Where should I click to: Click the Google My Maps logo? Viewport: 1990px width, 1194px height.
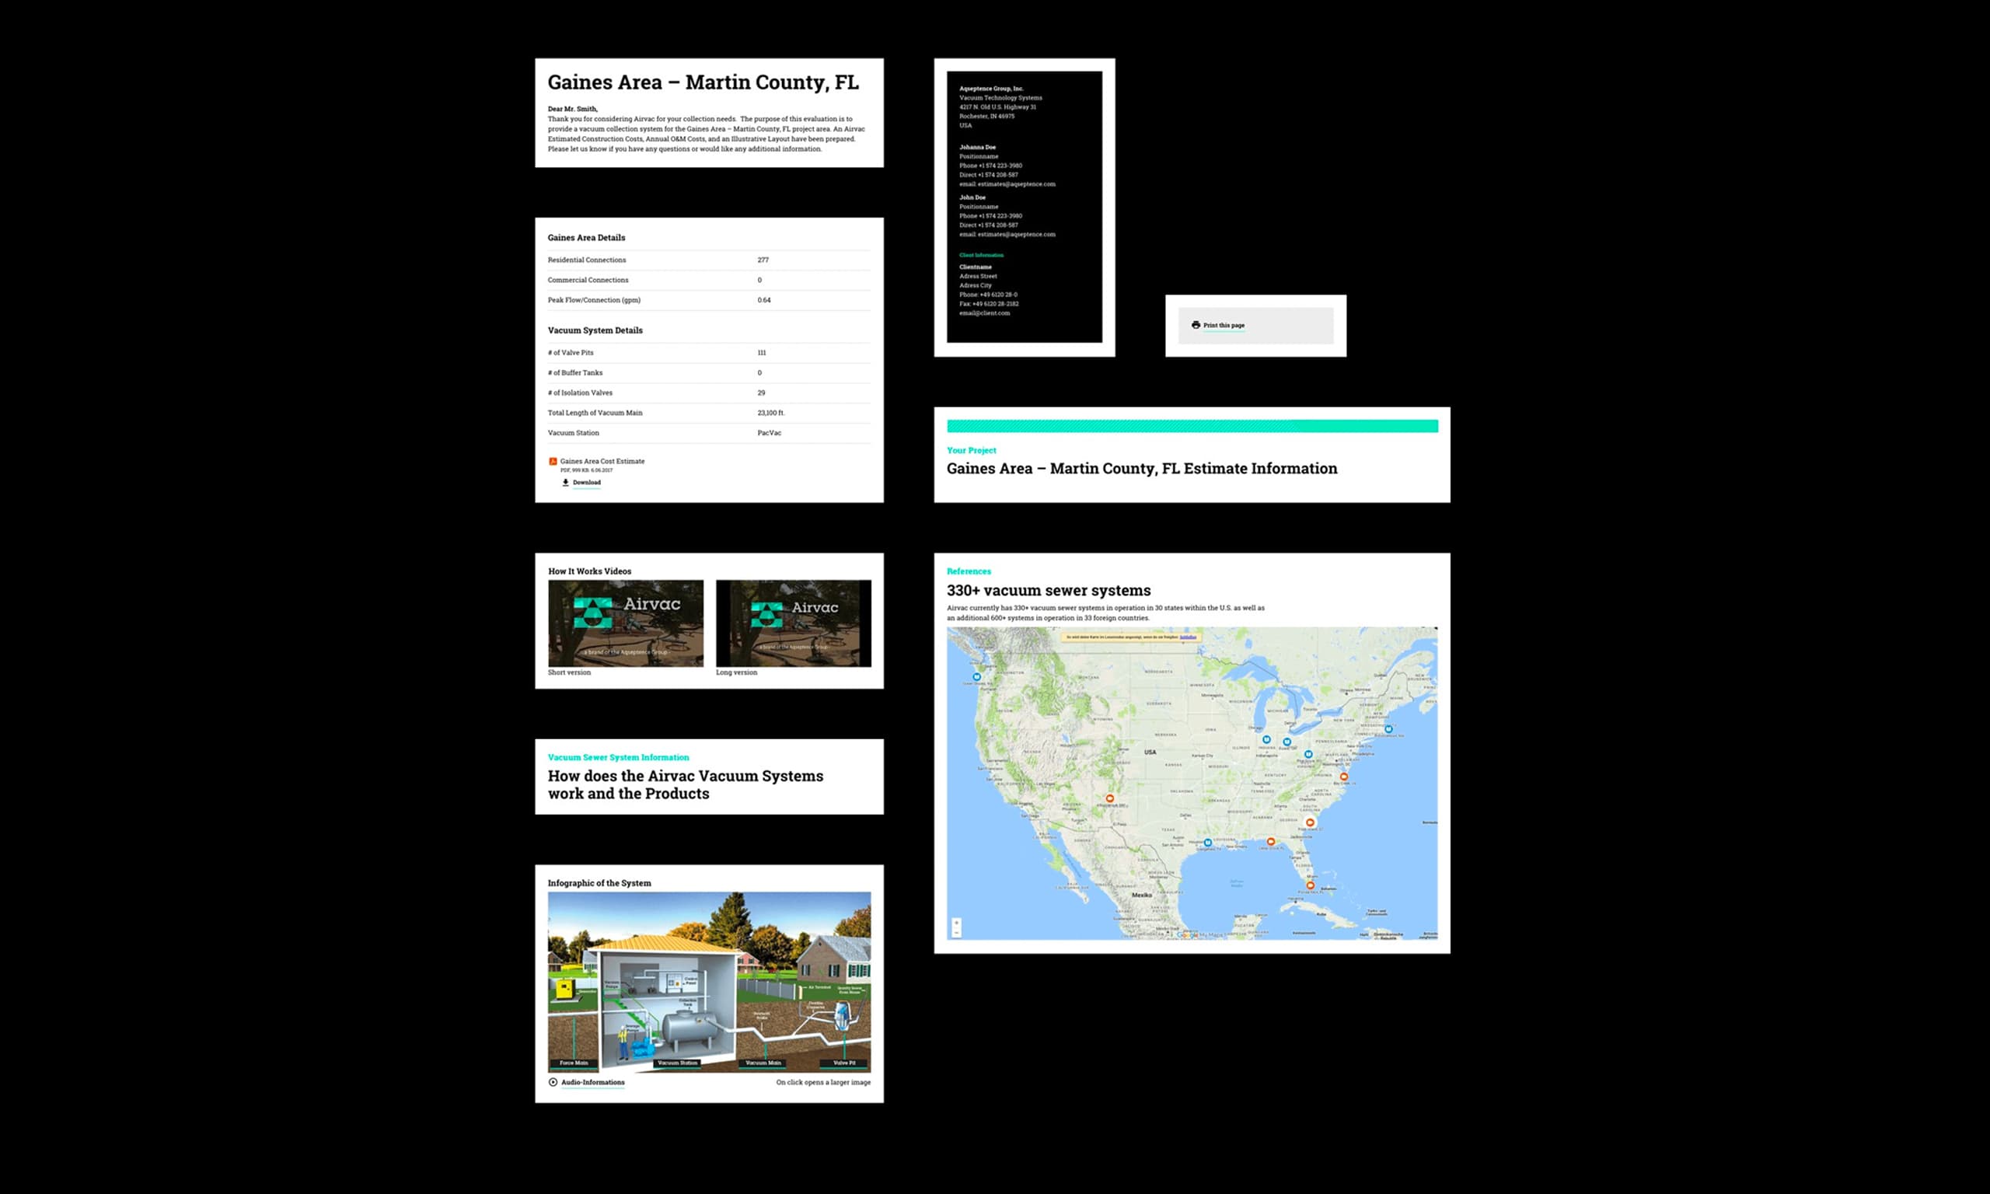click(1199, 935)
